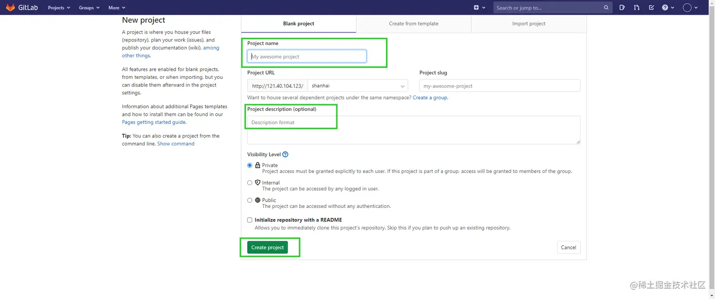Check Initialize repository with a README
The image size is (715, 299).
(x=250, y=220)
